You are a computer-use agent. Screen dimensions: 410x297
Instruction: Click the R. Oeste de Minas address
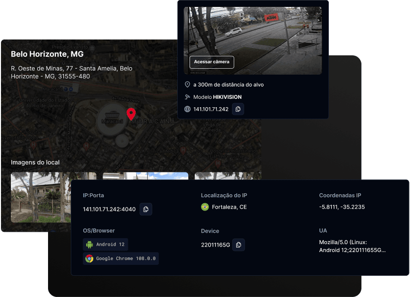(71, 72)
